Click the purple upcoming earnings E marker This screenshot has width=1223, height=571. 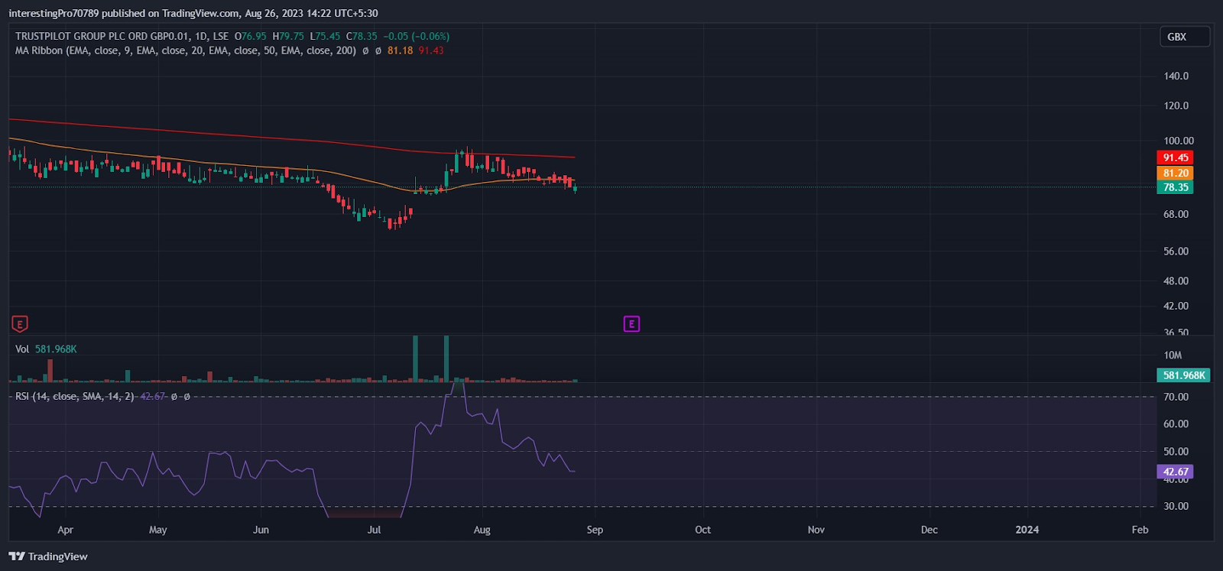coord(631,324)
